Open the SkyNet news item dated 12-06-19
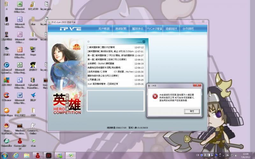The image size is (255, 159). pos(116,64)
